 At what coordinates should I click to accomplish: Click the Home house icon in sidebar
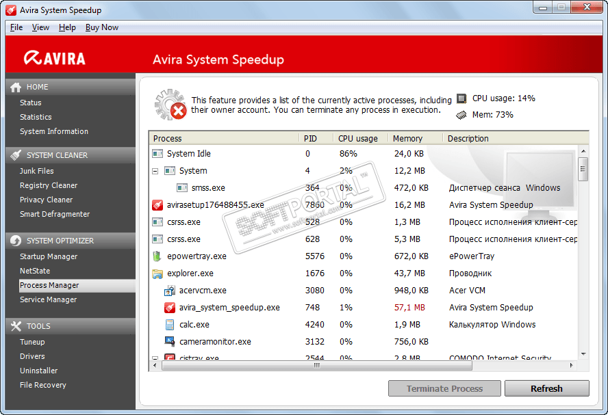(x=16, y=87)
